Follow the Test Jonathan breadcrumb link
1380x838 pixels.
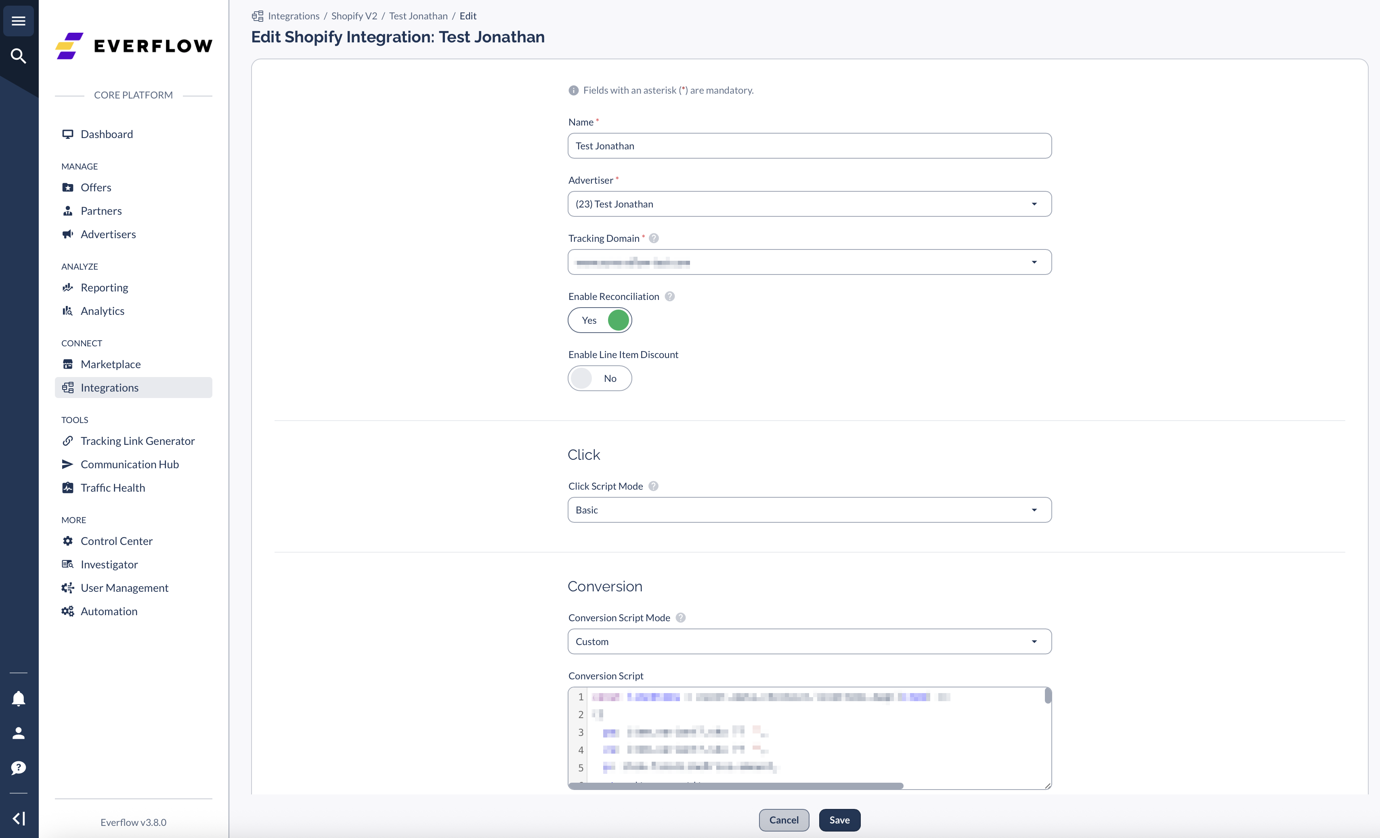click(418, 16)
